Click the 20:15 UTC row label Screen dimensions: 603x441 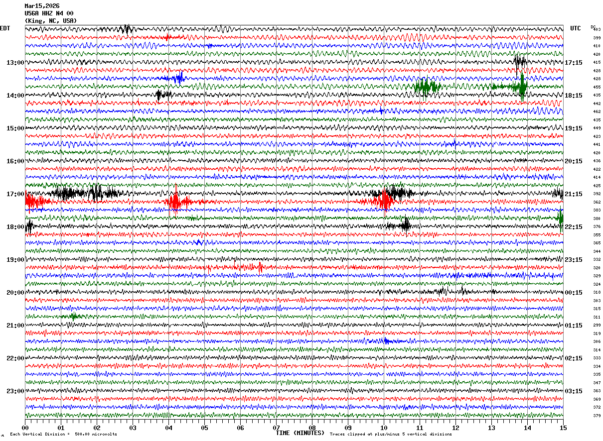click(x=573, y=161)
